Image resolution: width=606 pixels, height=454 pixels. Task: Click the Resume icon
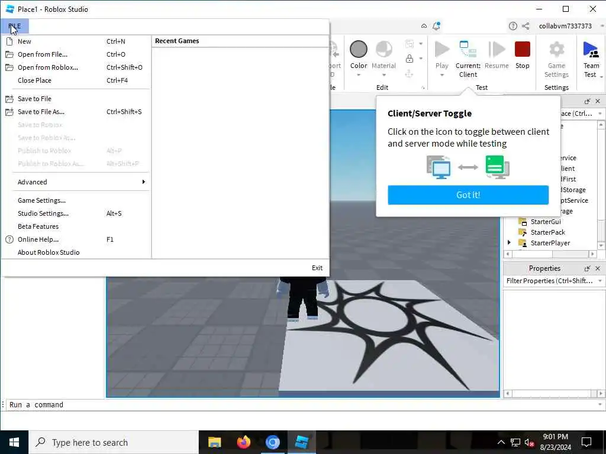497,50
